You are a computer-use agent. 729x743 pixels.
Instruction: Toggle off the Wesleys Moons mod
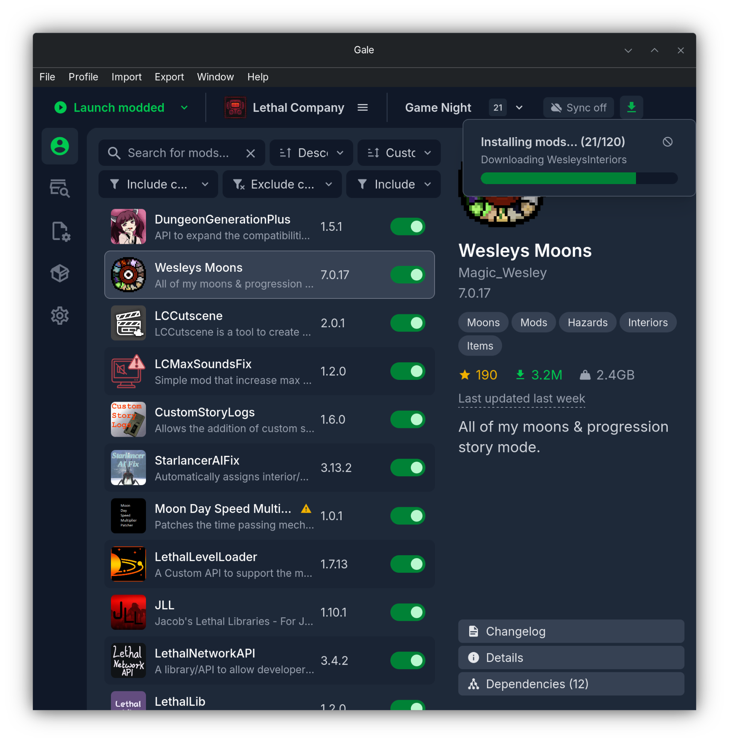coord(407,275)
